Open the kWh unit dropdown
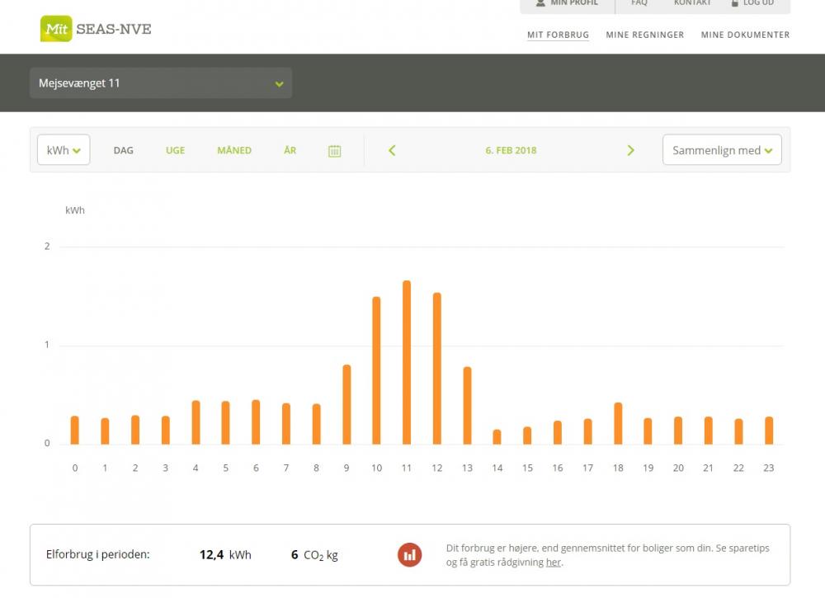This screenshot has width=825, height=598. pos(64,150)
